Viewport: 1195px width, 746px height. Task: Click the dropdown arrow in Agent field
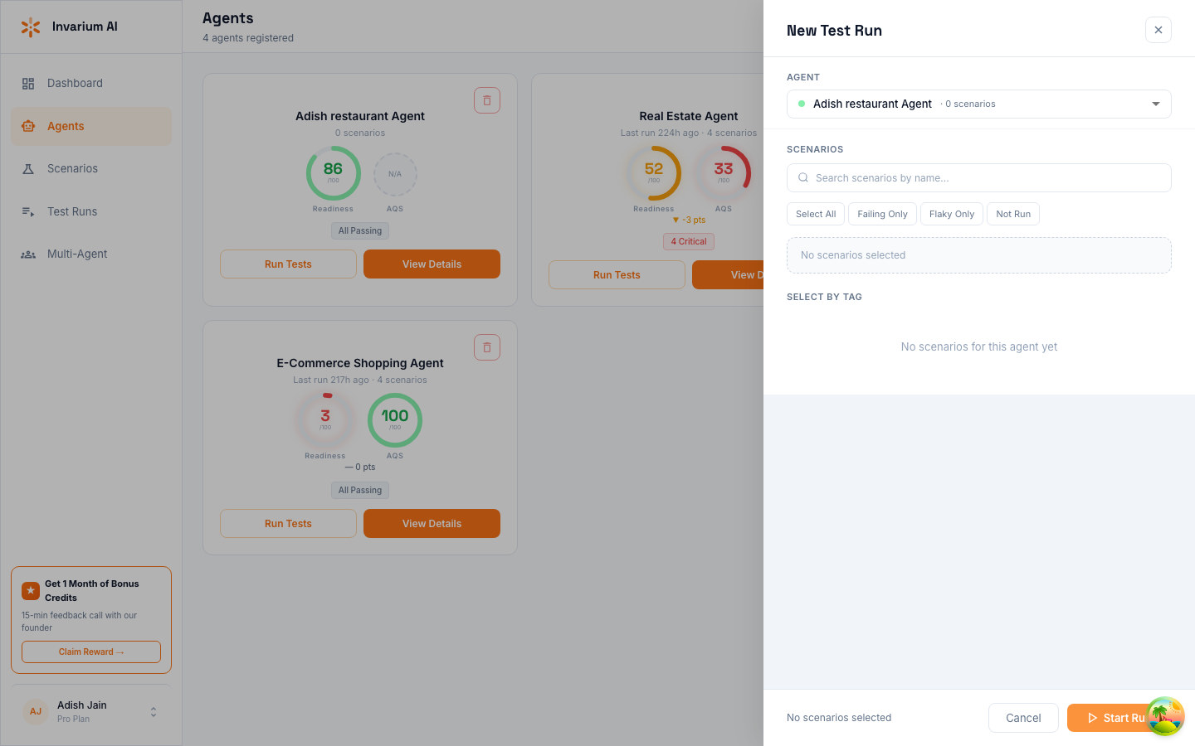tap(1155, 104)
